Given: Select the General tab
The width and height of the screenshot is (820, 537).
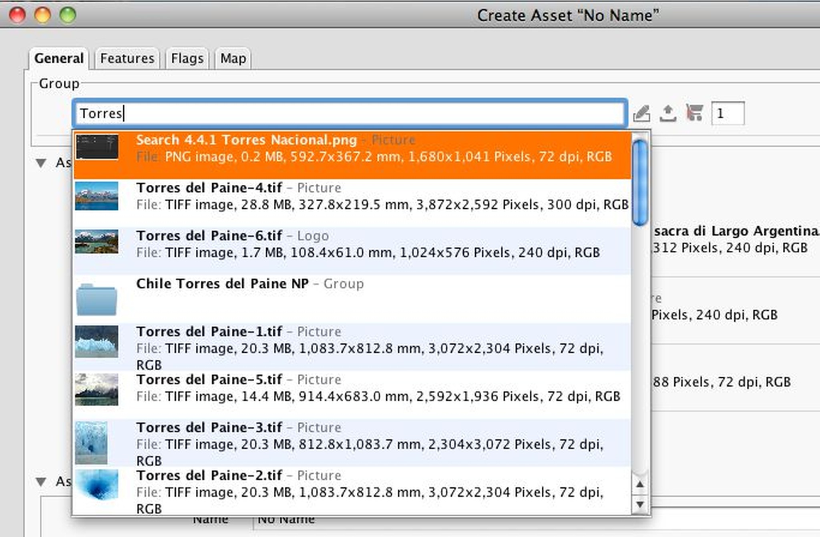Looking at the screenshot, I should (x=59, y=58).
